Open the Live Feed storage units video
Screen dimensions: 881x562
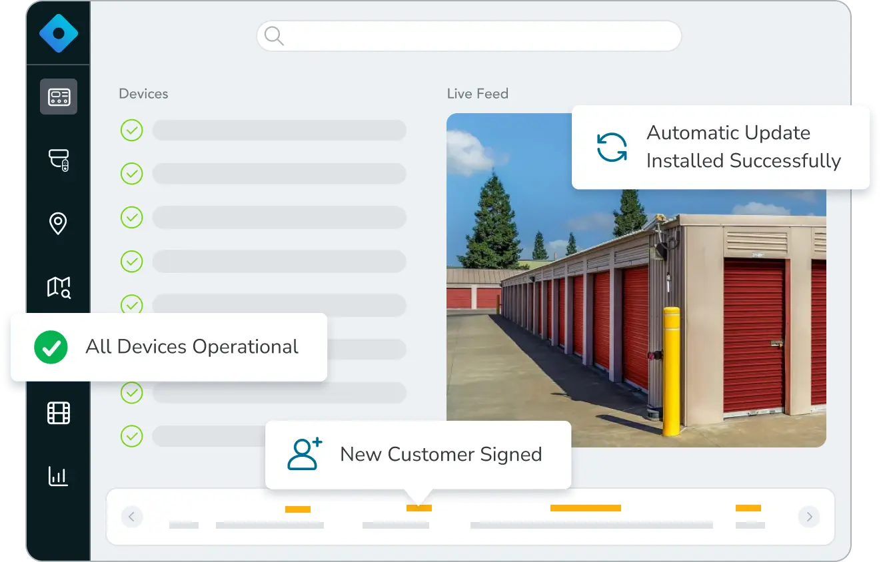[636, 320]
